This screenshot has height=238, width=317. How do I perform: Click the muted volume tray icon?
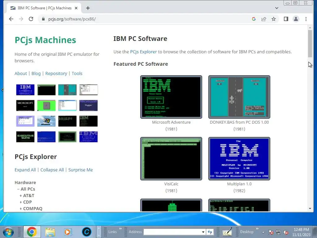point(286,232)
